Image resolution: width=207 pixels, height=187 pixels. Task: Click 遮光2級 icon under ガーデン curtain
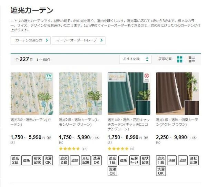tap(15, 160)
